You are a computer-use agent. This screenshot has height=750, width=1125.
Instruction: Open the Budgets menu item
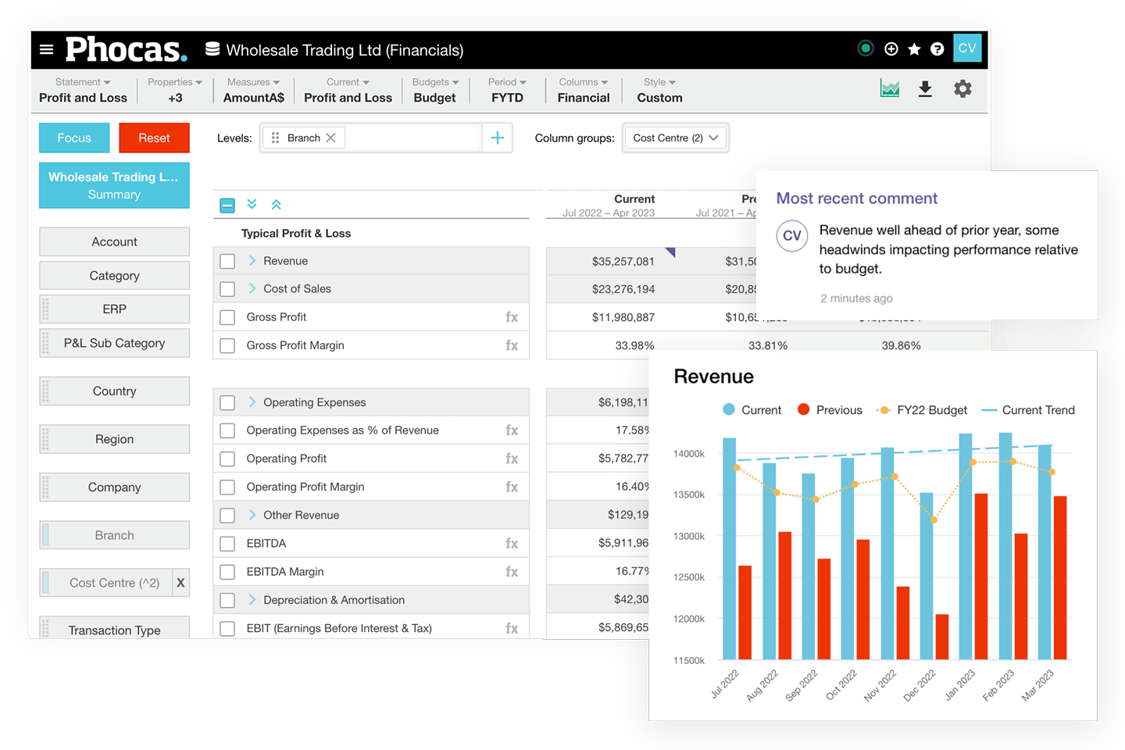[434, 89]
